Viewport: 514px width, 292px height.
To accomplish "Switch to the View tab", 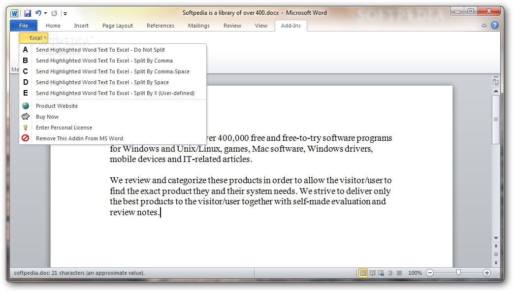I will coord(261,26).
